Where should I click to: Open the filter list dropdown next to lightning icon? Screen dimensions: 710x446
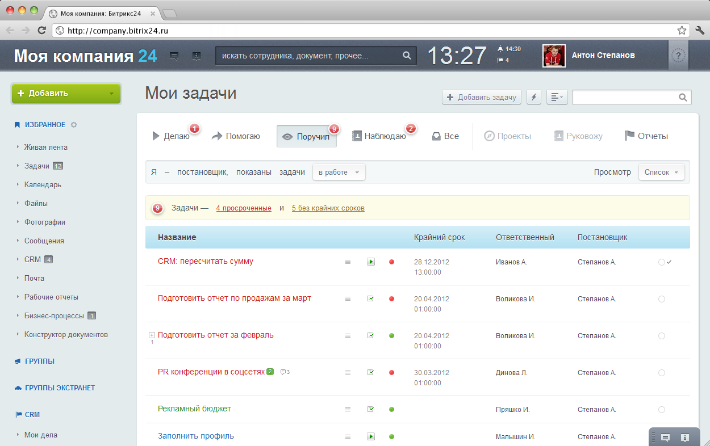point(557,97)
